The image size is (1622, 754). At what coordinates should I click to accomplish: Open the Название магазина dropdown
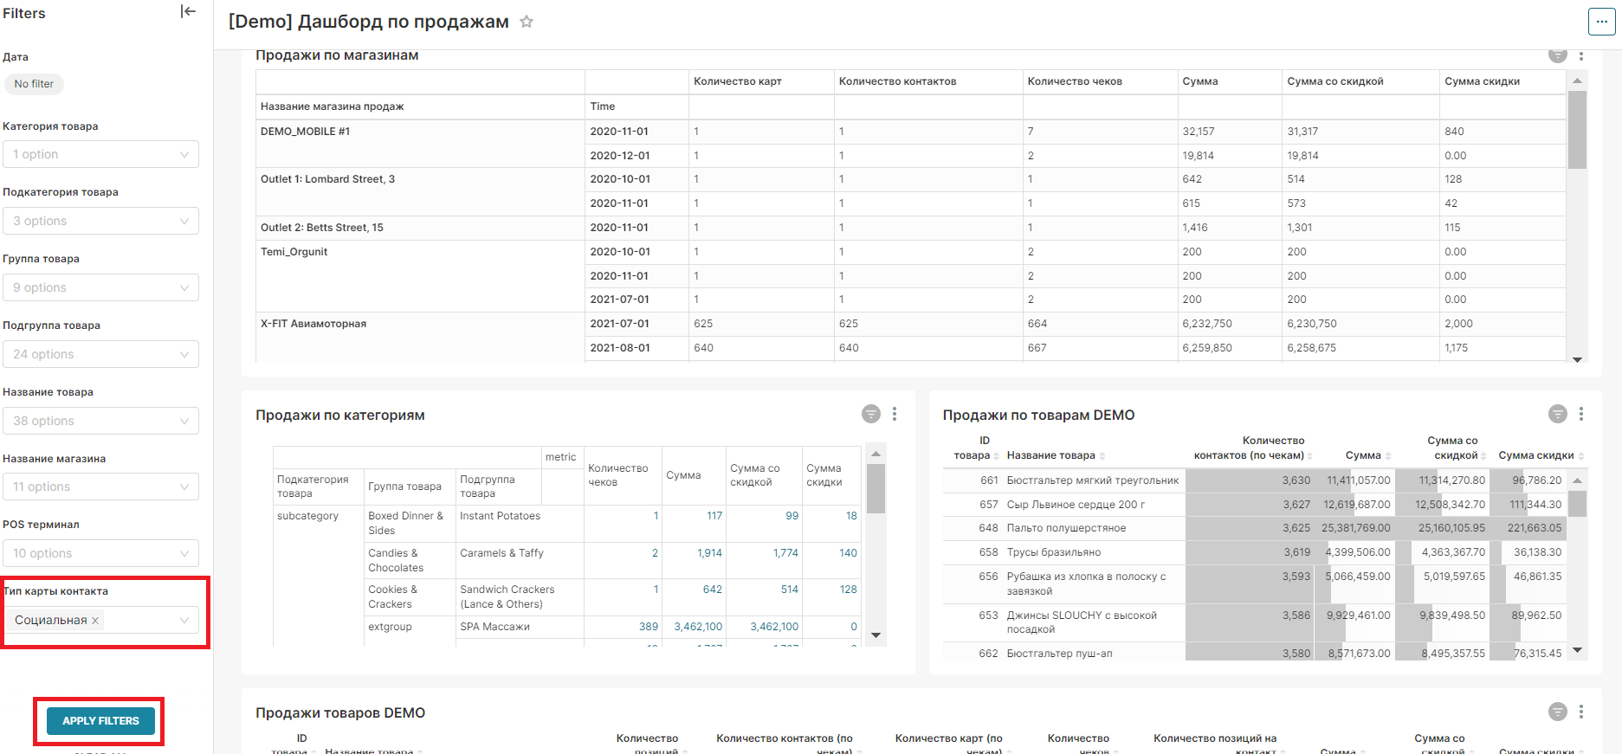(x=100, y=487)
